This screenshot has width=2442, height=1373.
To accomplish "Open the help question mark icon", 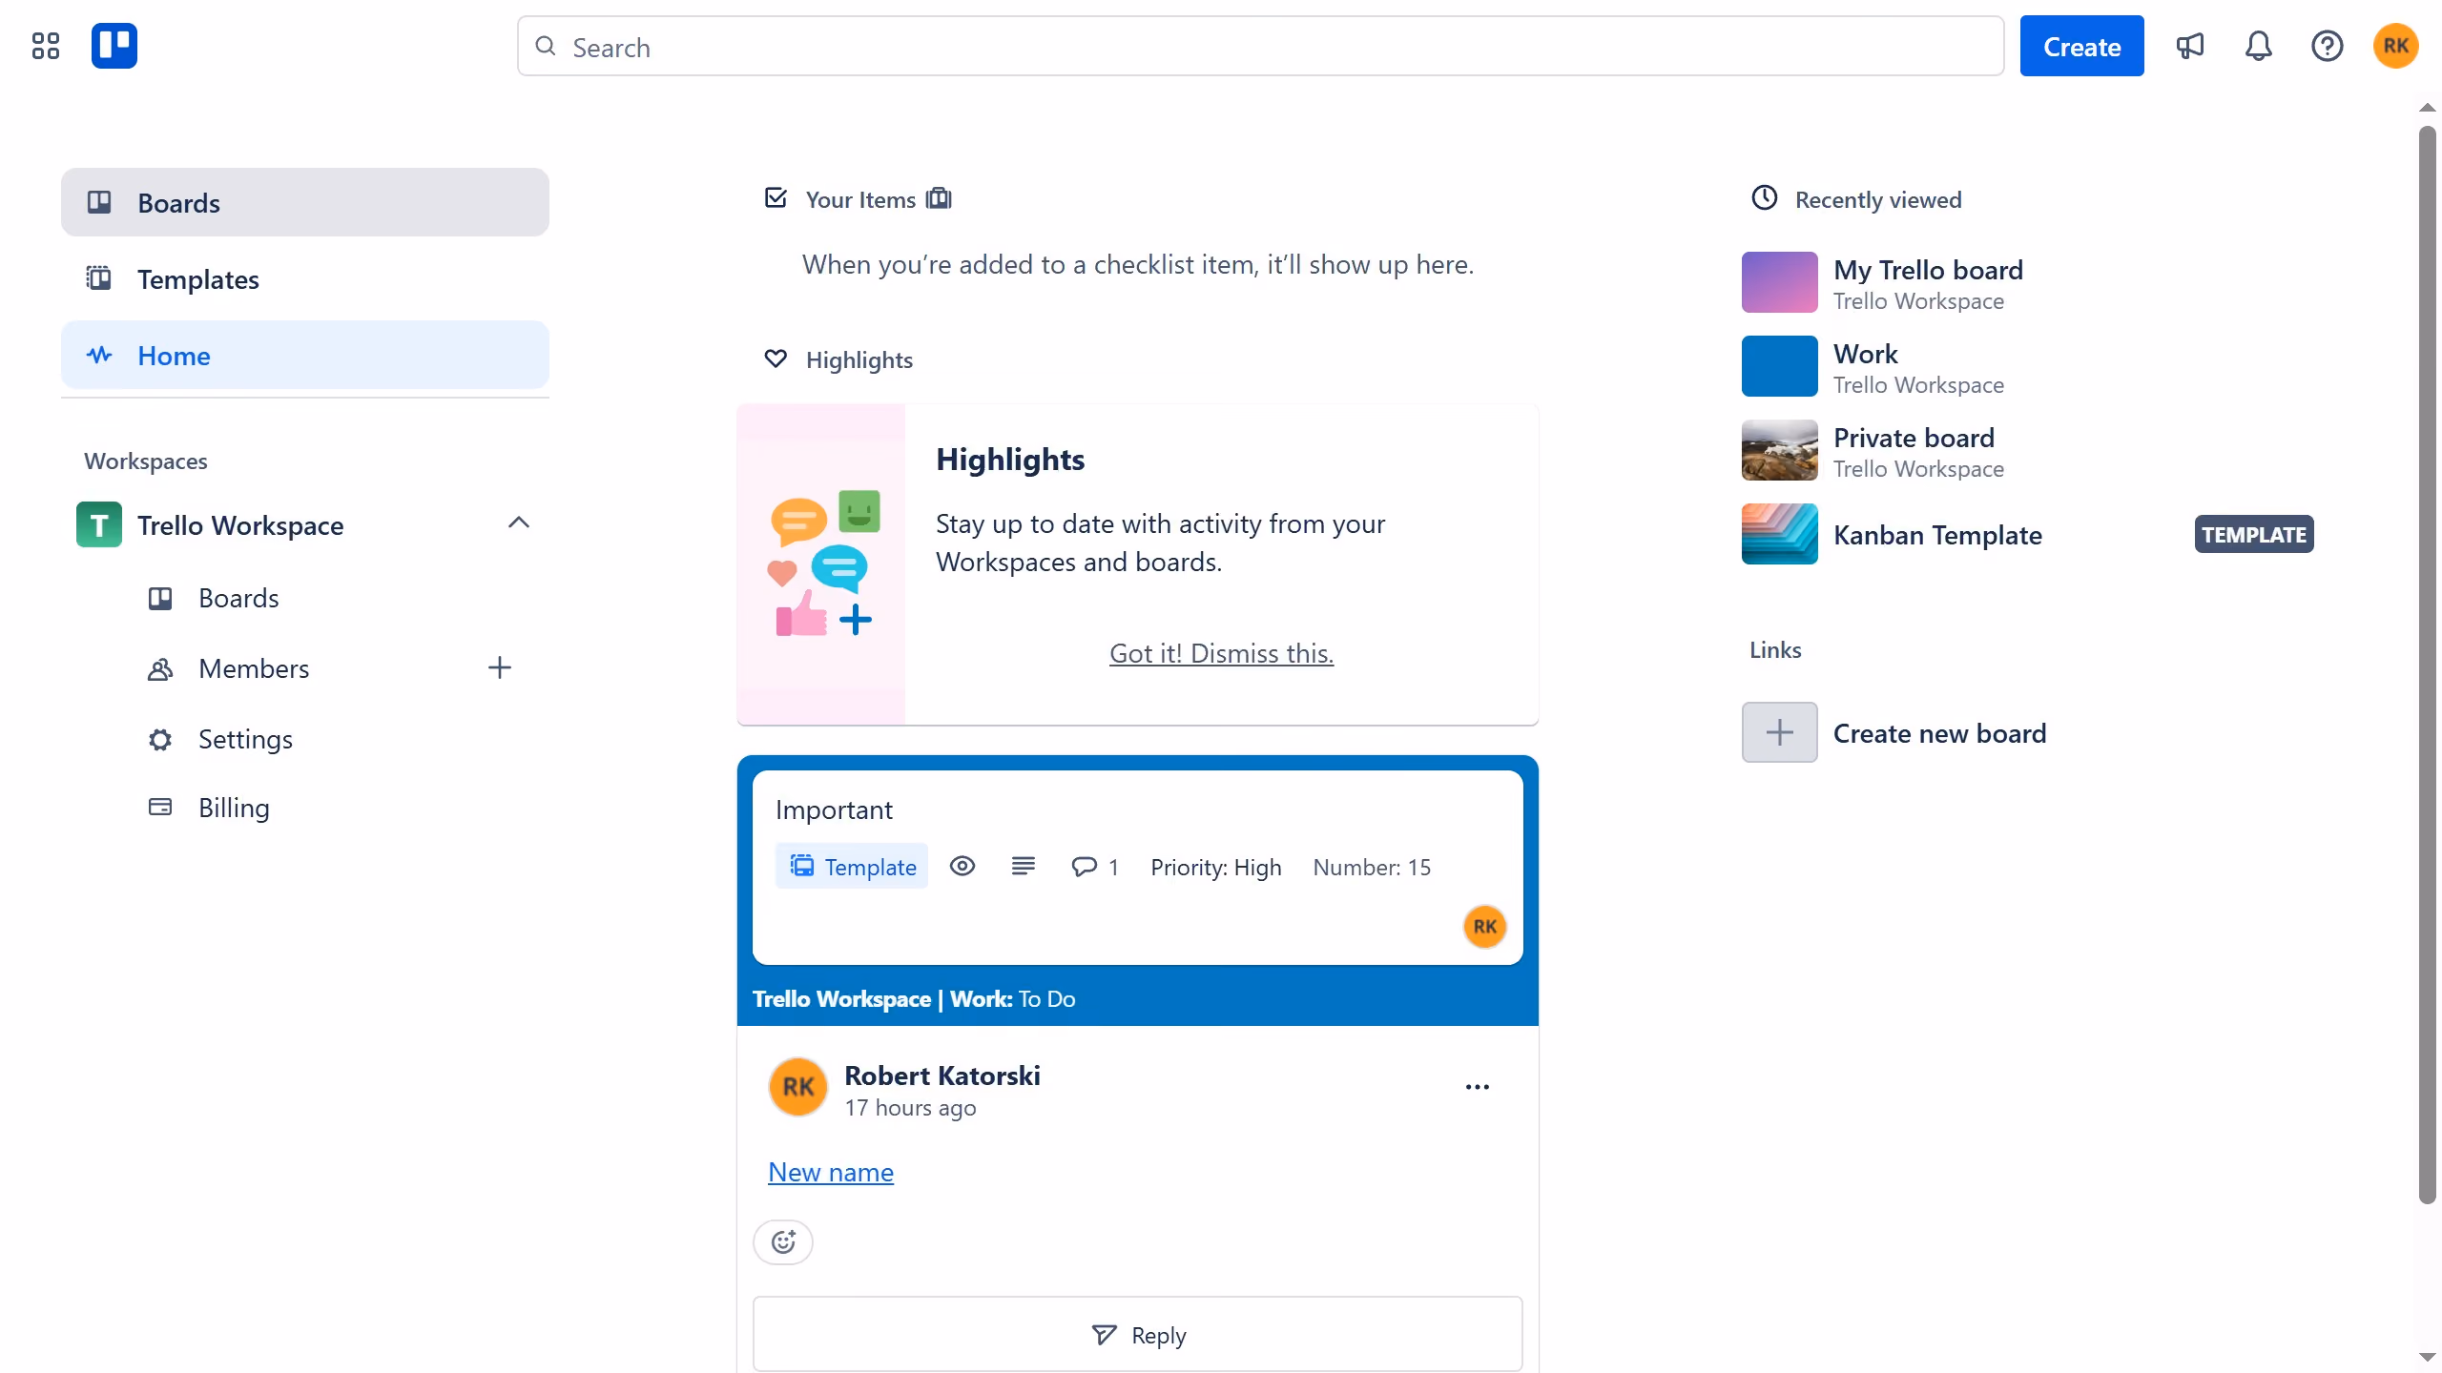I will point(2327,46).
